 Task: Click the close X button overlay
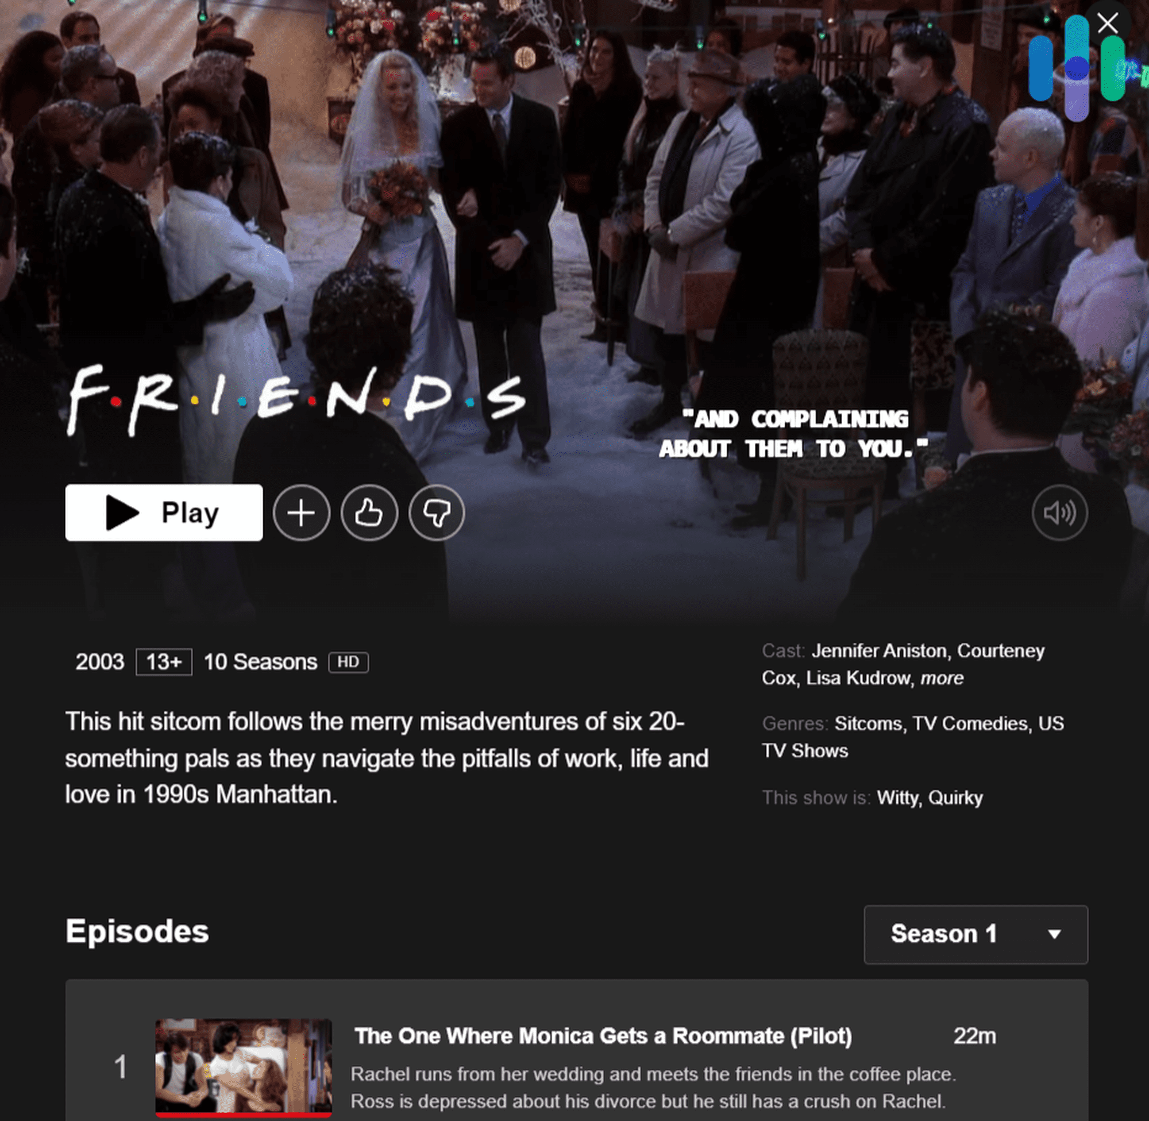[1108, 21]
